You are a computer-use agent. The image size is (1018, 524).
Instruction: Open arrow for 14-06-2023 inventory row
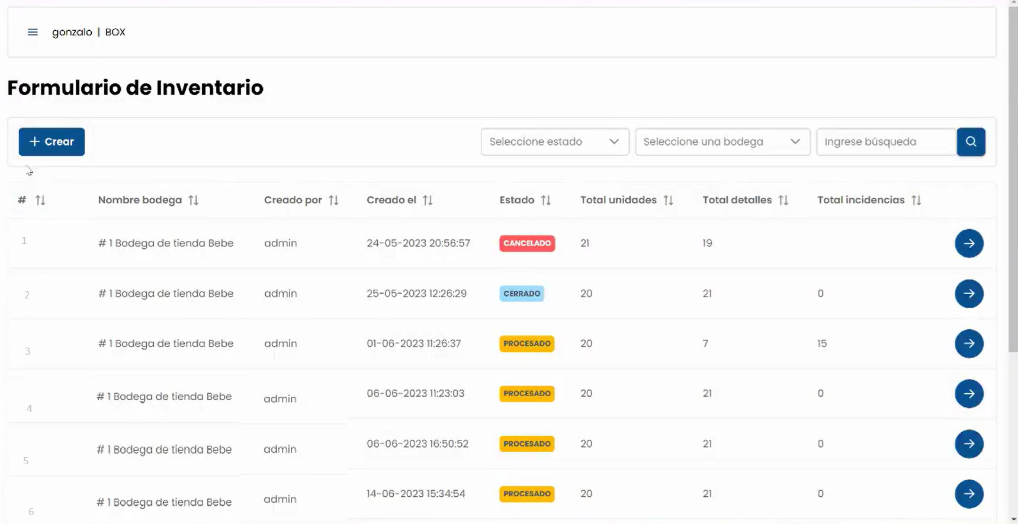[x=969, y=494]
